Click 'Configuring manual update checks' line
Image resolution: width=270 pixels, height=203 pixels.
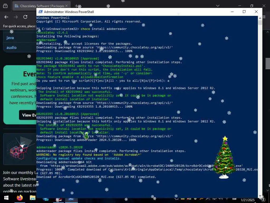point(79,158)
